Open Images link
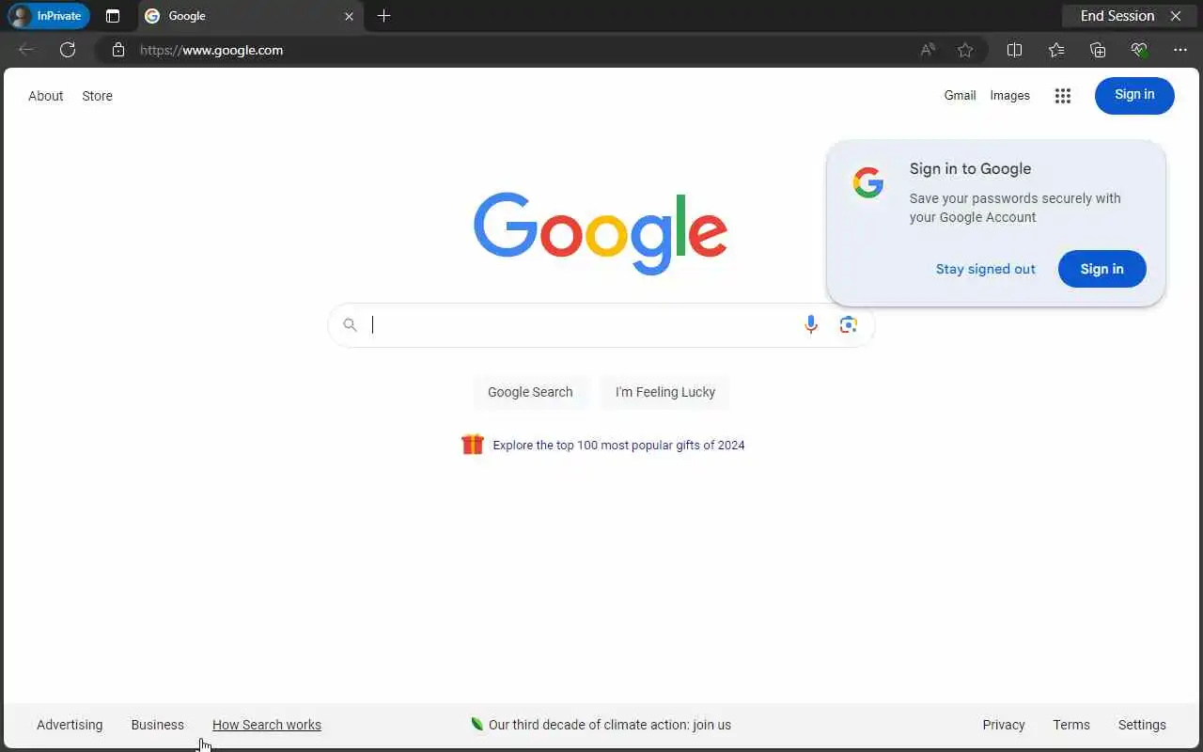 point(1009,95)
